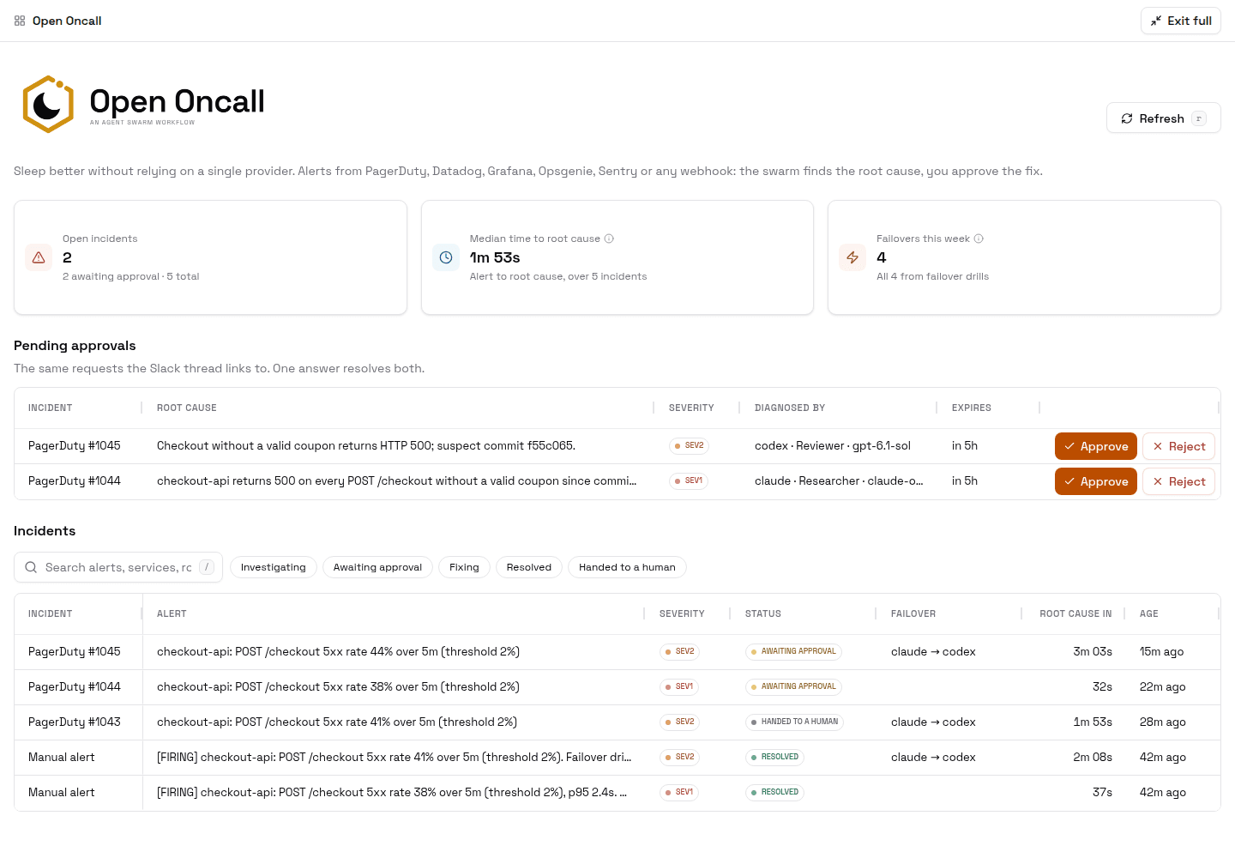Click the Open Oncall hexagon moon logo
The height and width of the screenshot is (858, 1235).
pyautogui.click(x=48, y=104)
